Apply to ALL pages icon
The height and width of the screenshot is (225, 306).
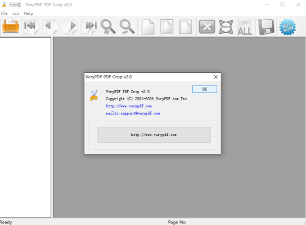tap(245, 27)
